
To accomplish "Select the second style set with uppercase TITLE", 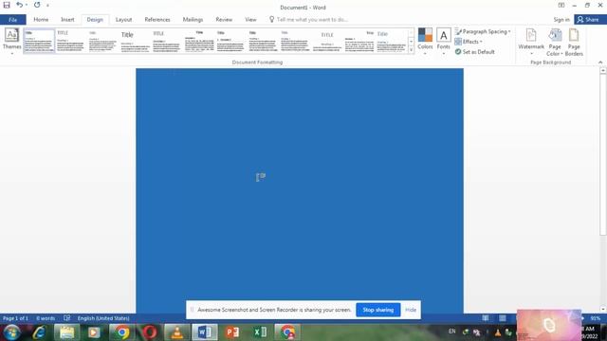I will coord(70,41).
